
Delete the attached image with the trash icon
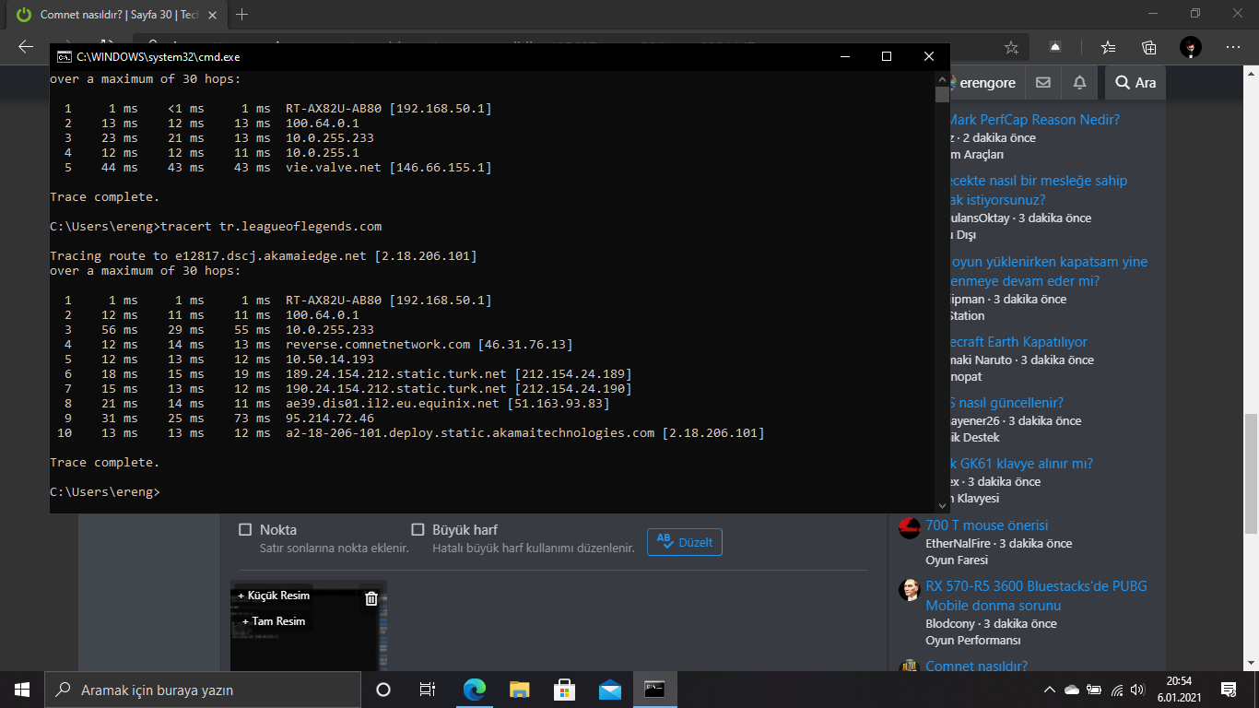click(x=371, y=598)
